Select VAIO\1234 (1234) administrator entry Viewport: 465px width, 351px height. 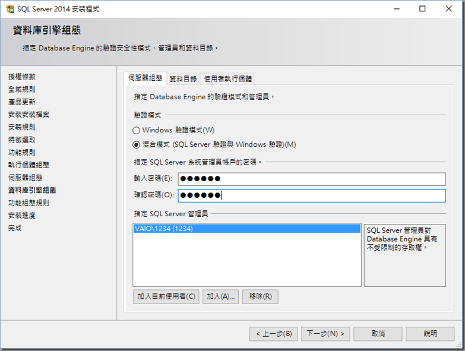[x=246, y=229]
